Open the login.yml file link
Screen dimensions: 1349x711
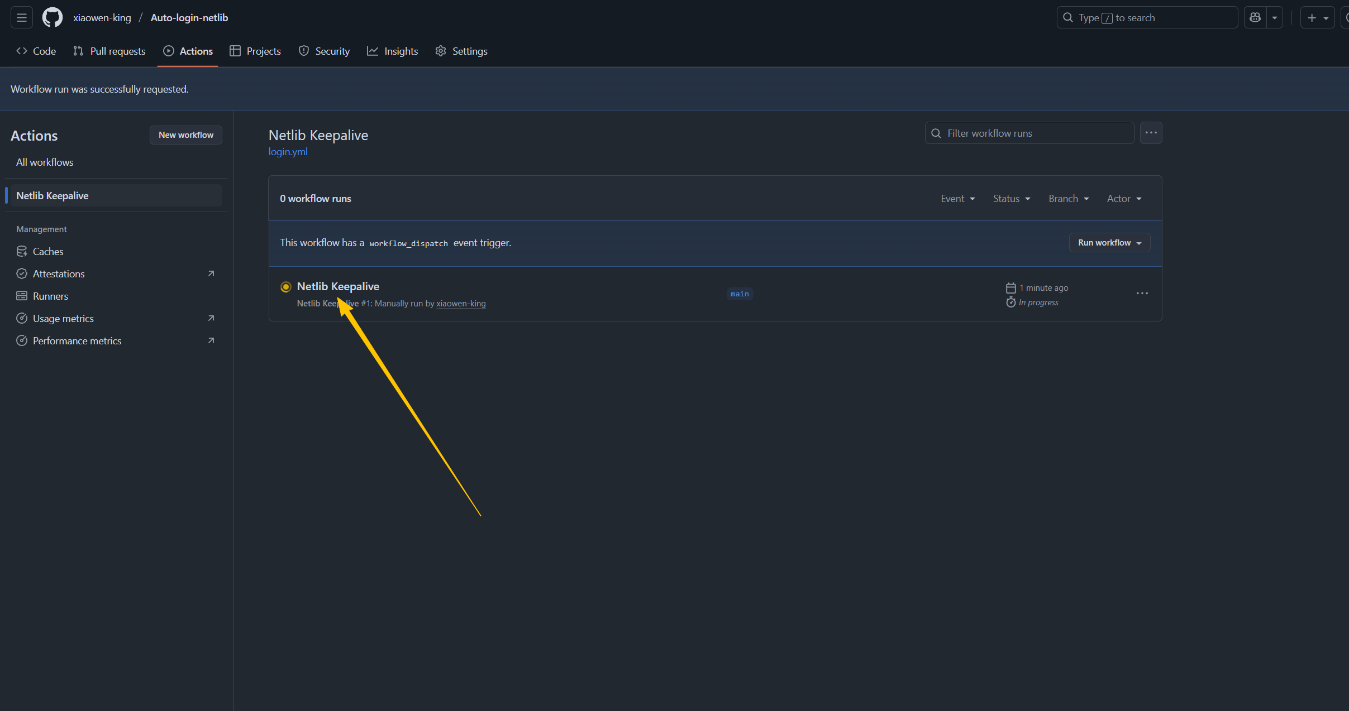tap(288, 152)
